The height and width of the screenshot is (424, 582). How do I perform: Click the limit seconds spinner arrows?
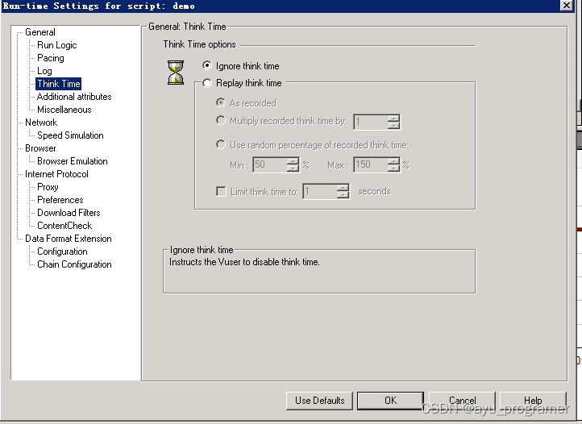tap(343, 192)
